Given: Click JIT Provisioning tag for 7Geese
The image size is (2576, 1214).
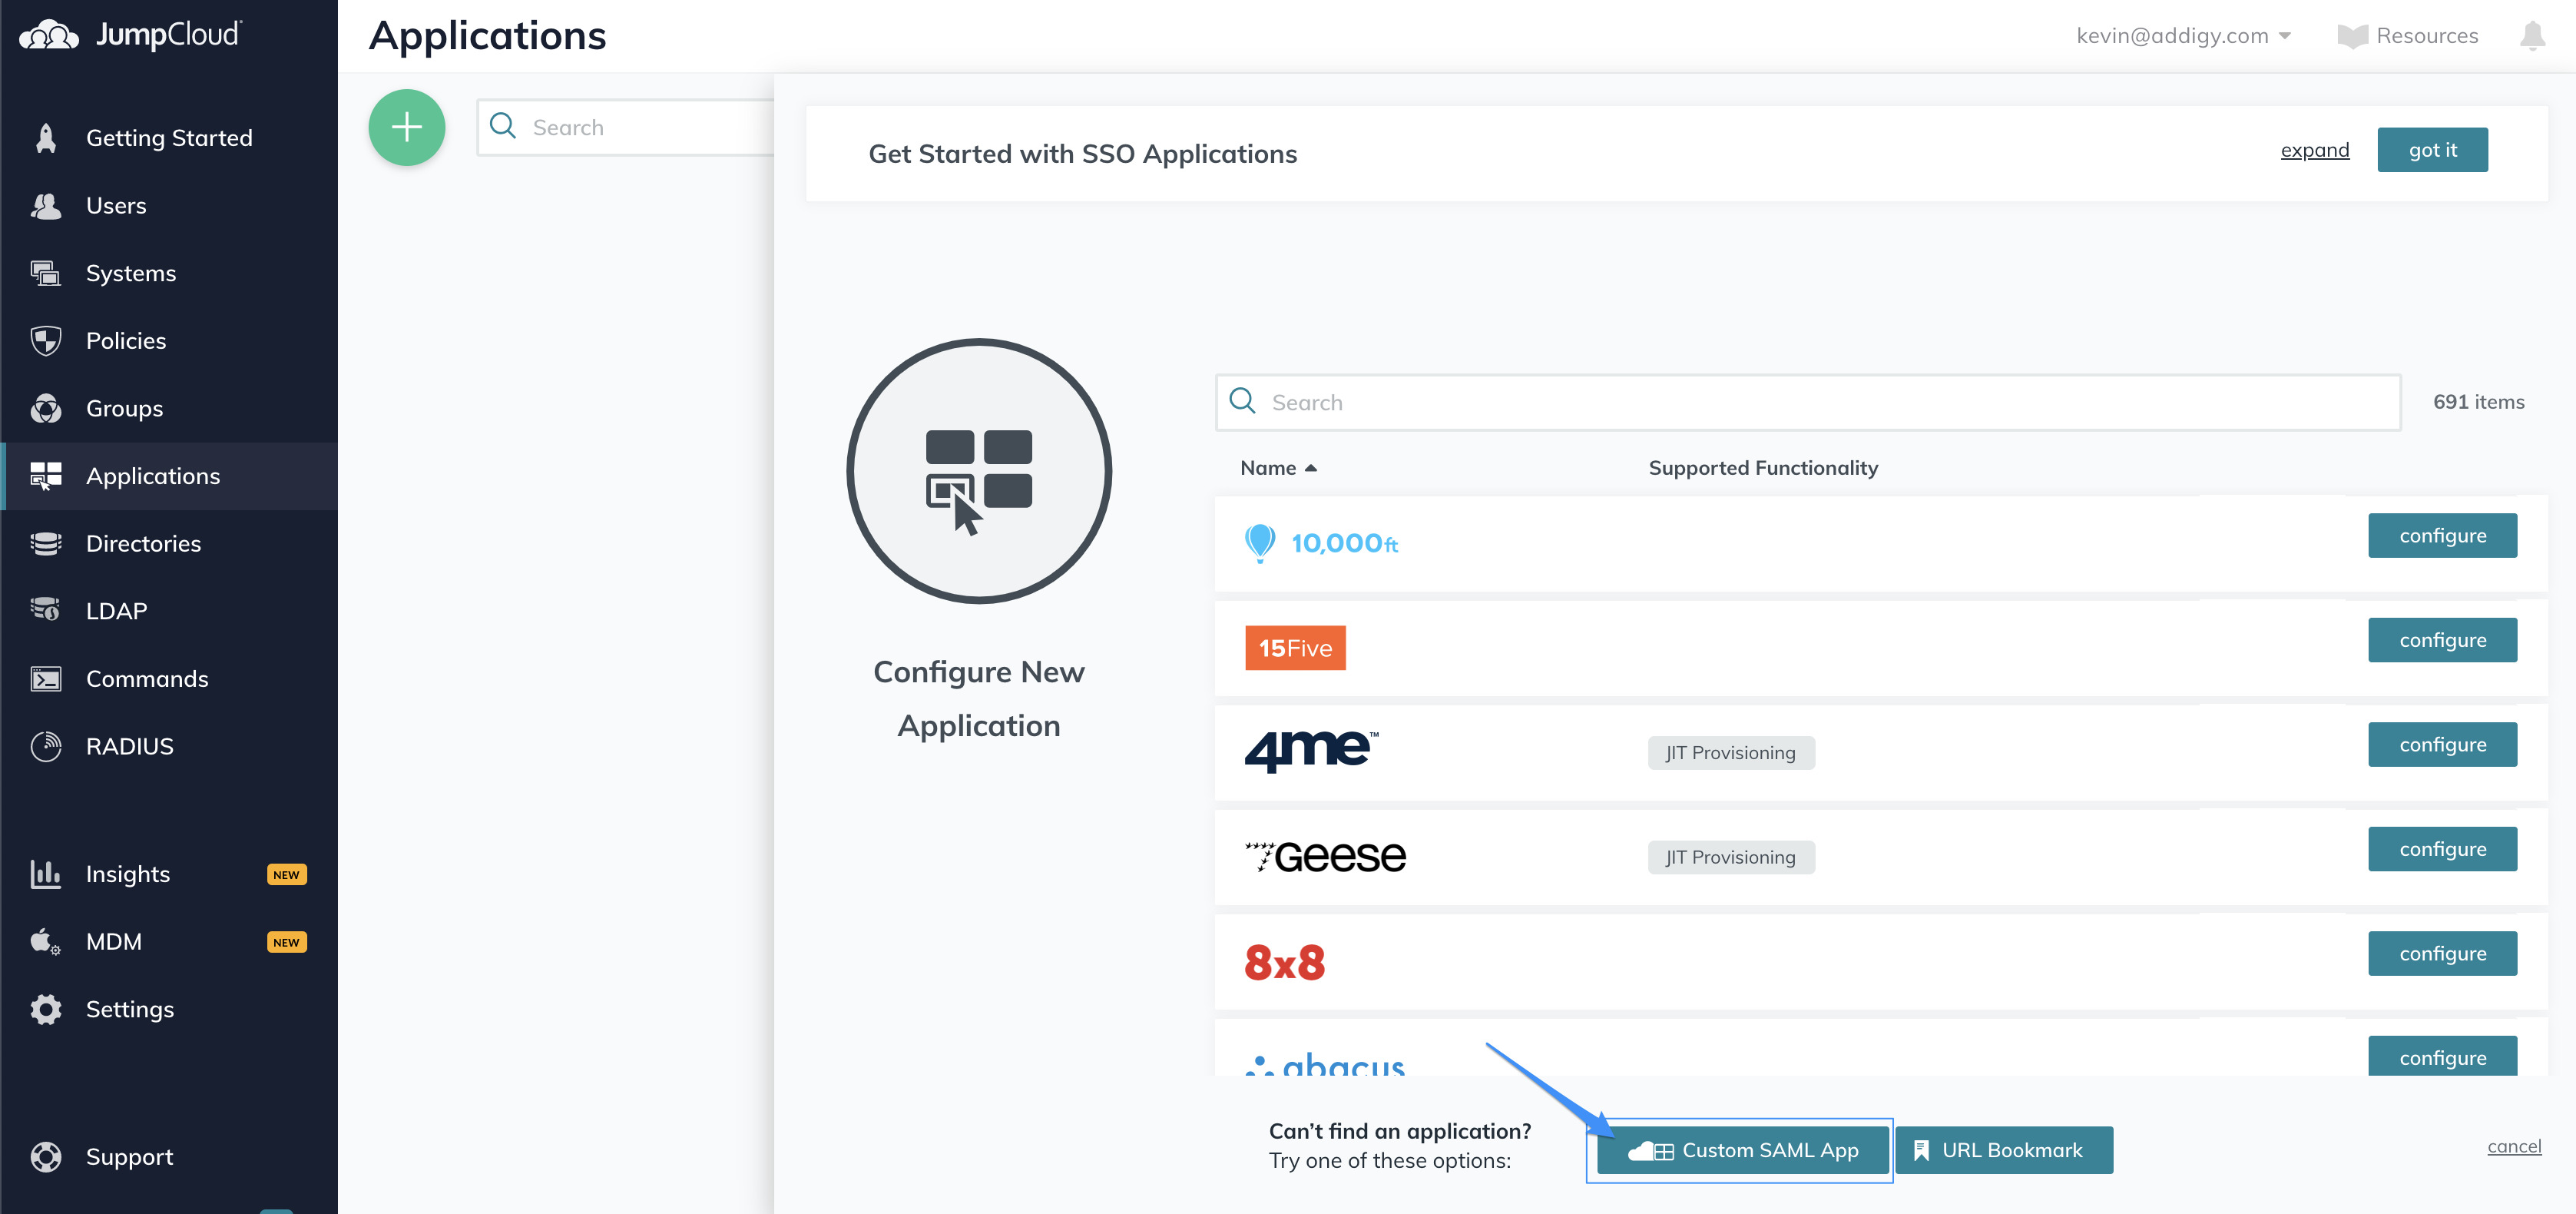Looking at the screenshot, I should 1731,858.
